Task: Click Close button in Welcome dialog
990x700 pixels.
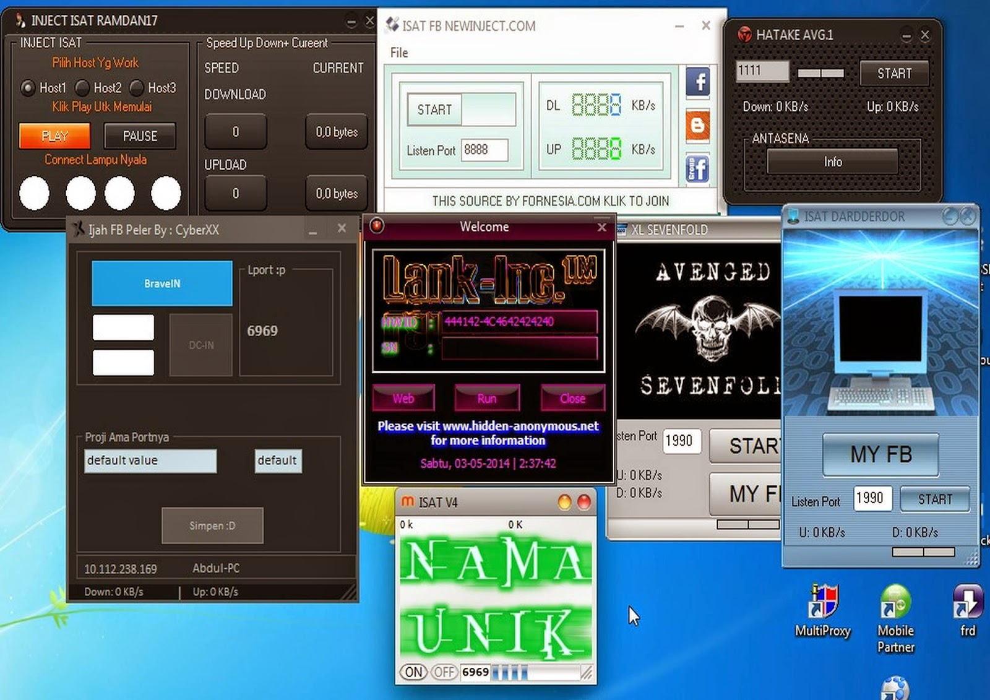Action: [x=573, y=398]
